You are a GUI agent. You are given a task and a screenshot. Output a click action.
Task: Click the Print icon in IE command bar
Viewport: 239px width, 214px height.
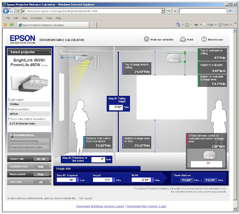click(x=196, y=25)
